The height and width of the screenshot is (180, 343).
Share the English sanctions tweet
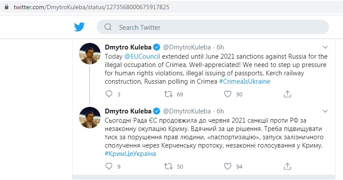(x=287, y=94)
